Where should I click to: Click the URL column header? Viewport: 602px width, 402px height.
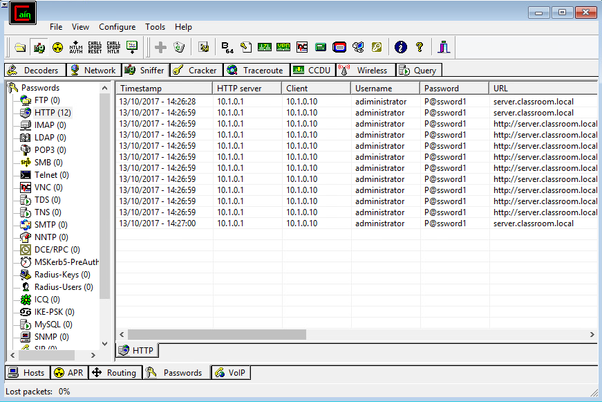pos(544,89)
